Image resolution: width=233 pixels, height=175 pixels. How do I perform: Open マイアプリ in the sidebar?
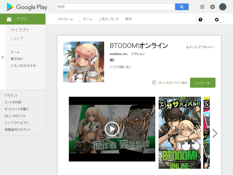click(x=20, y=30)
